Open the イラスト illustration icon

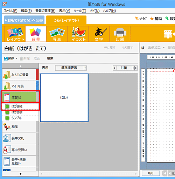(78, 34)
